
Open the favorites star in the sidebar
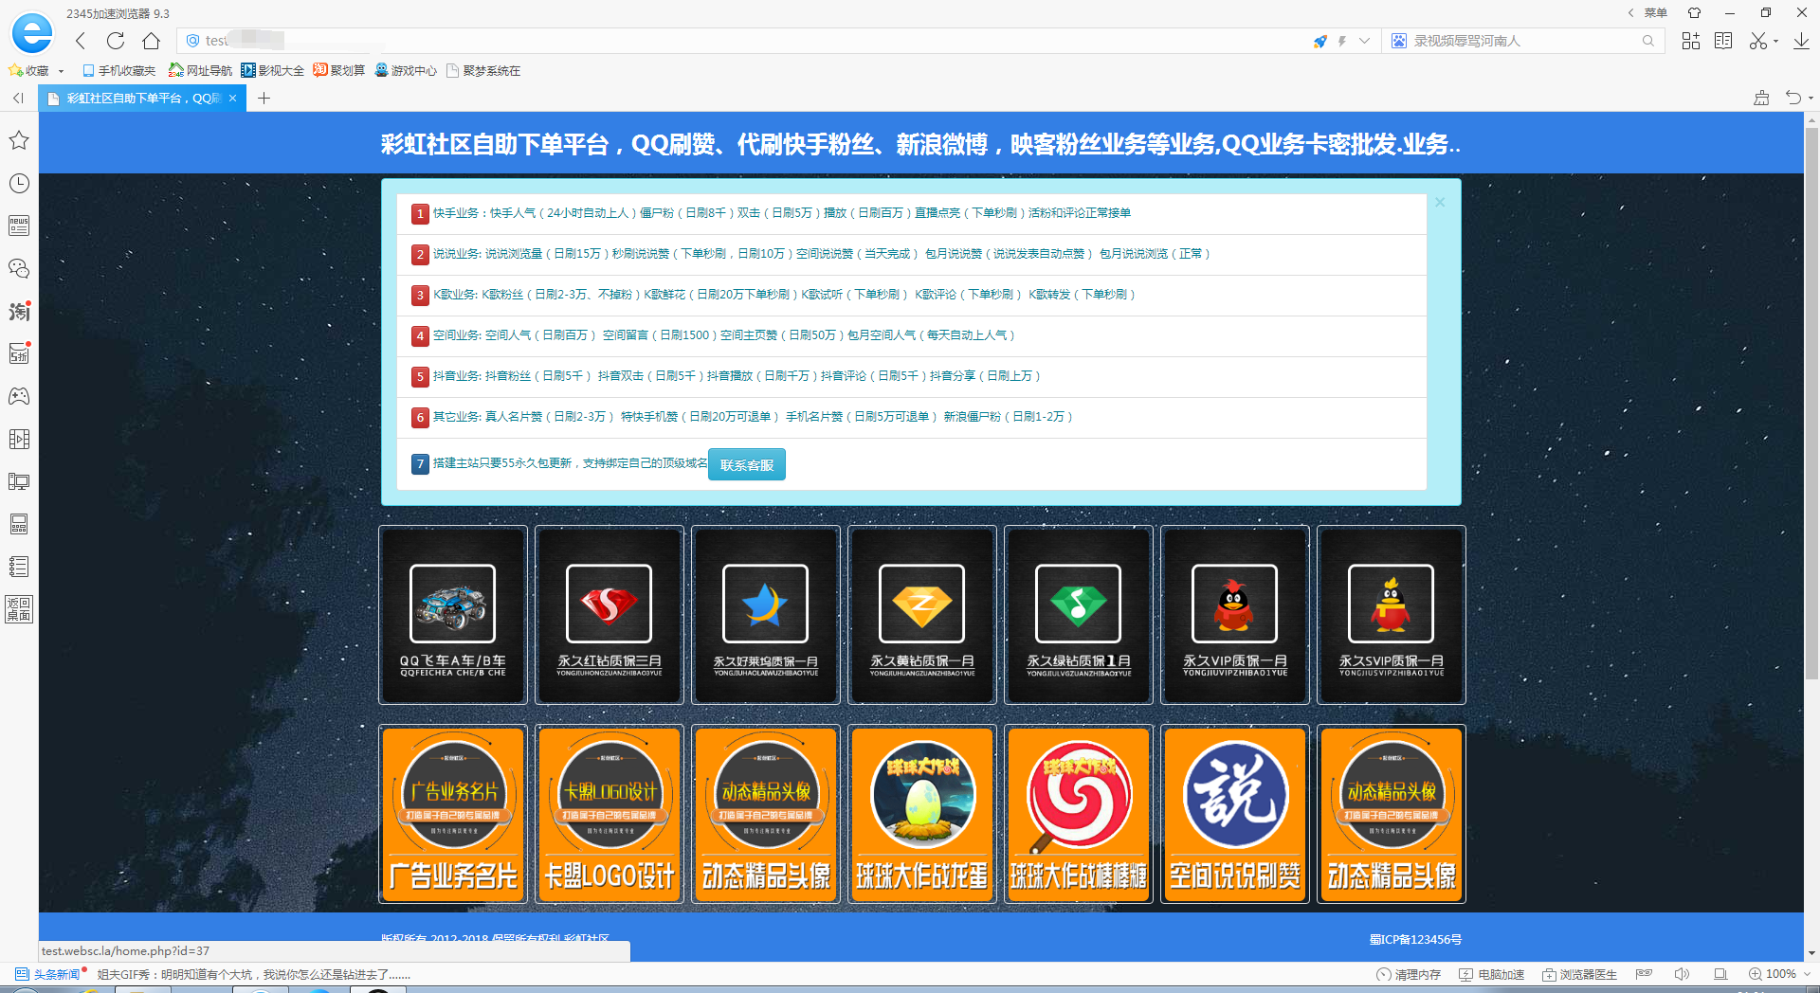click(19, 140)
